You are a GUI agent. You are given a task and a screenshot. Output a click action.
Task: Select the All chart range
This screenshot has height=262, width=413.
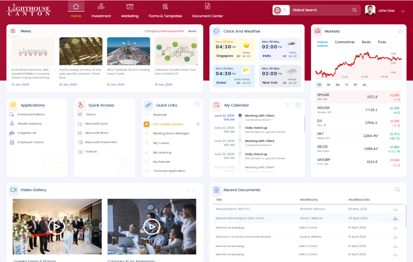click(x=364, y=85)
